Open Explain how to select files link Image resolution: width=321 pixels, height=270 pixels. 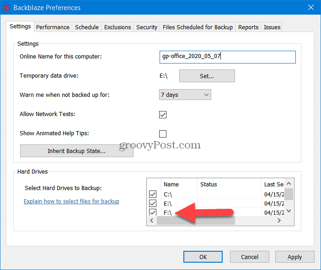tap(71, 201)
